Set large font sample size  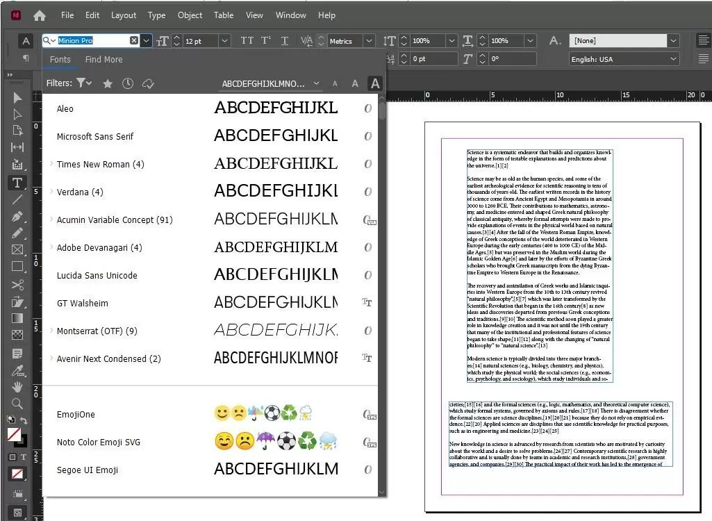(x=375, y=83)
